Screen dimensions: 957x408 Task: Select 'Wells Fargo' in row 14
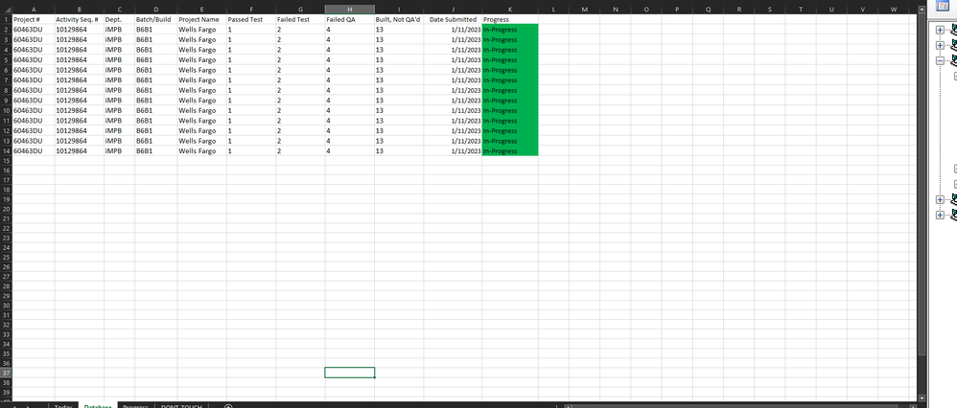click(202, 150)
